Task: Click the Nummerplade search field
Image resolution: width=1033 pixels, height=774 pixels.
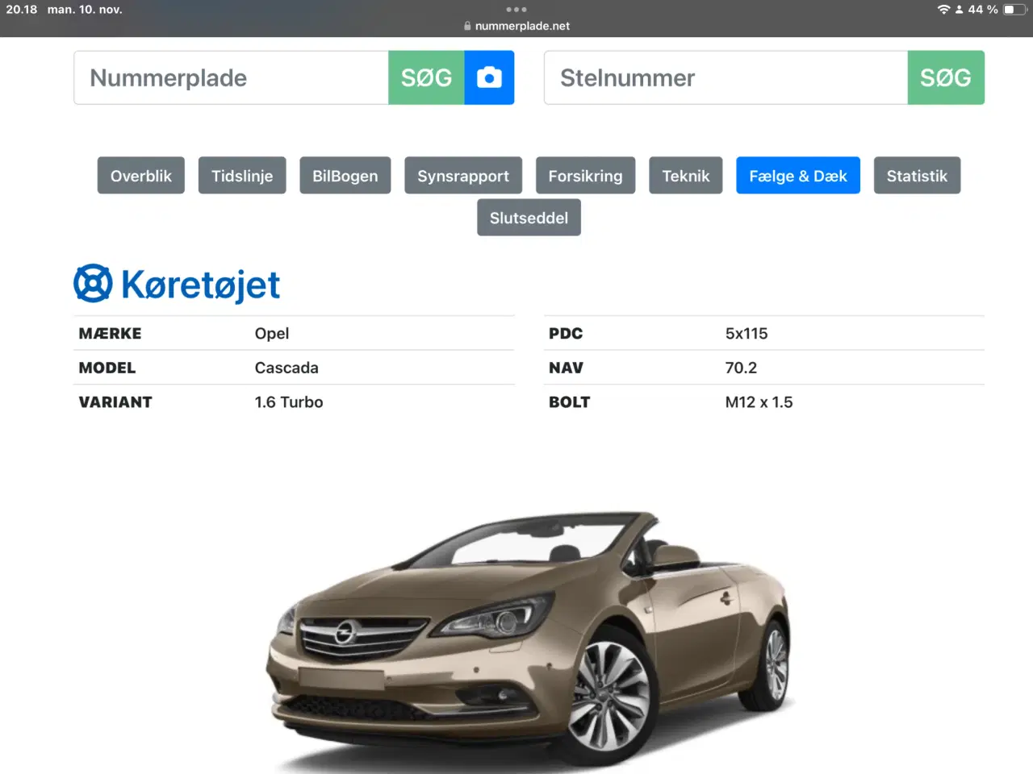Action: point(231,77)
